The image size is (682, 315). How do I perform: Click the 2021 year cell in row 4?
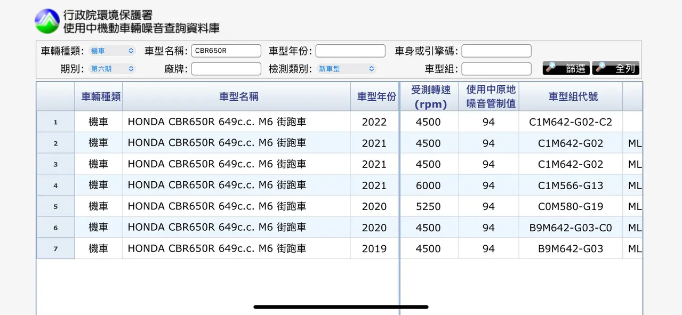pos(374,185)
